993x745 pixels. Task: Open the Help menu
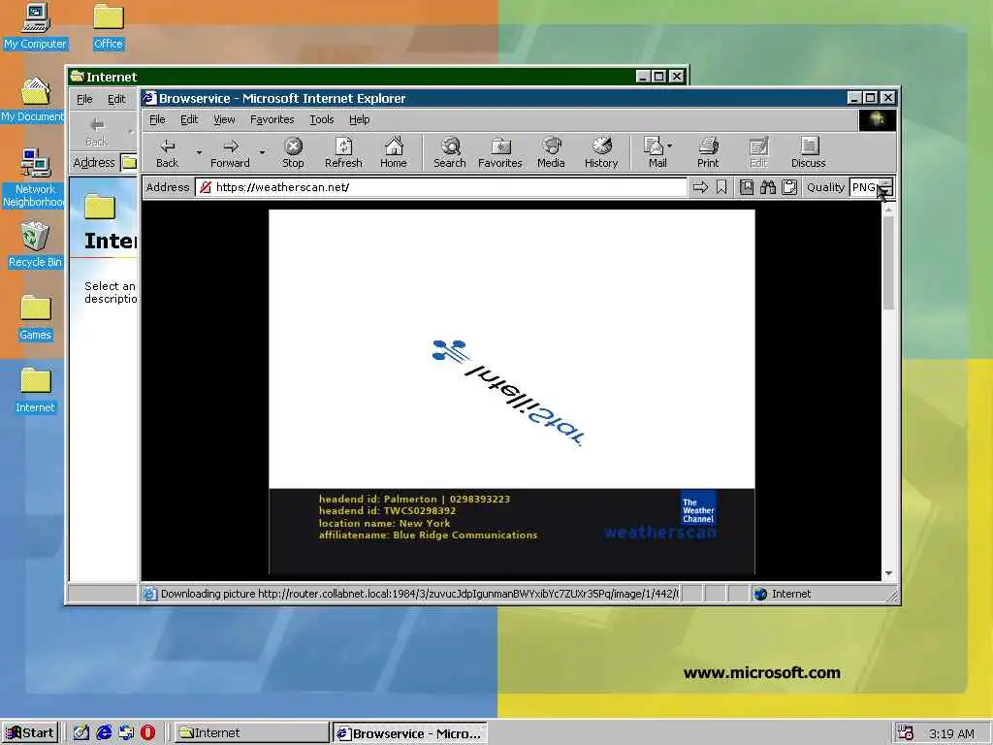coord(359,119)
